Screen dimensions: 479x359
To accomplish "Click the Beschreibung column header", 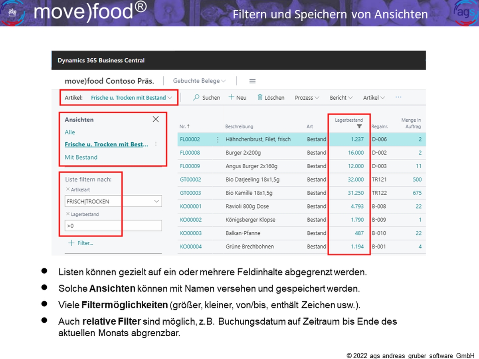I will click(x=239, y=126).
